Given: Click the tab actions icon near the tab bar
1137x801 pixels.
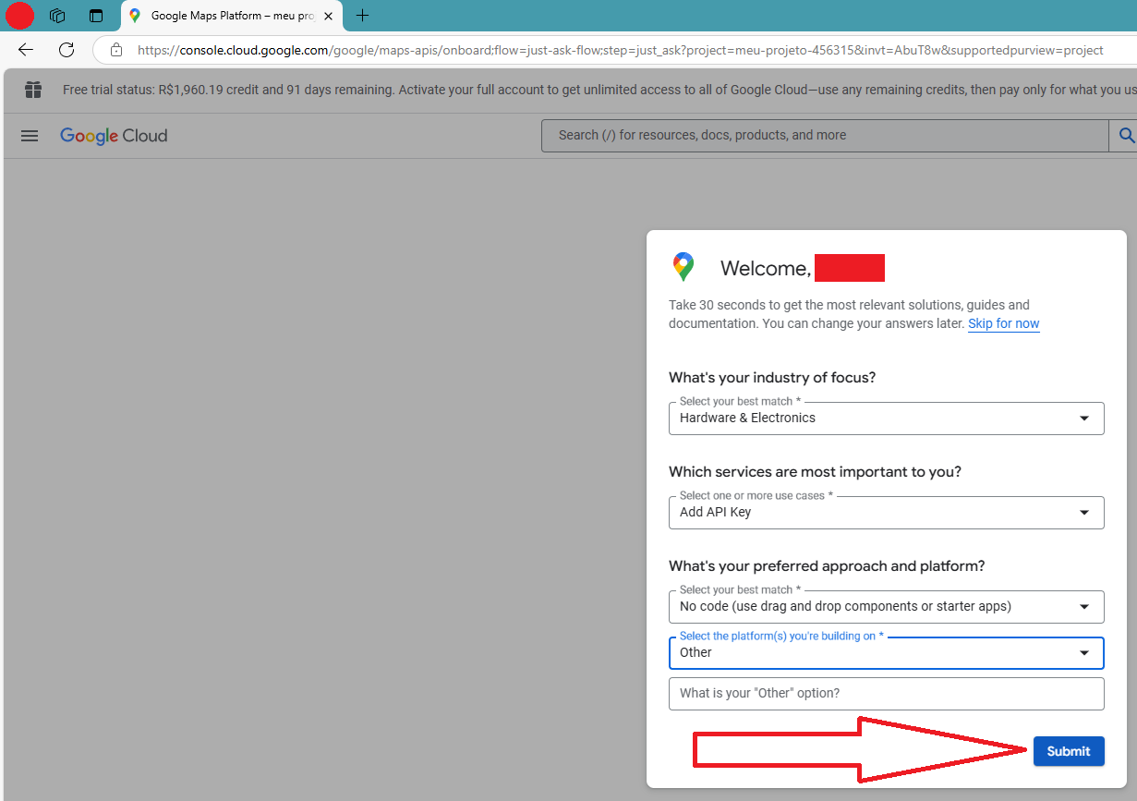Looking at the screenshot, I should tap(95, 15).
